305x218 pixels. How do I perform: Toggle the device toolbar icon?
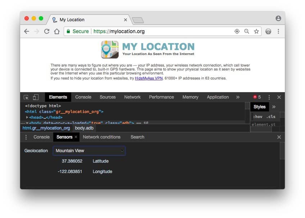pyautogui.click(x=36, y=97)
